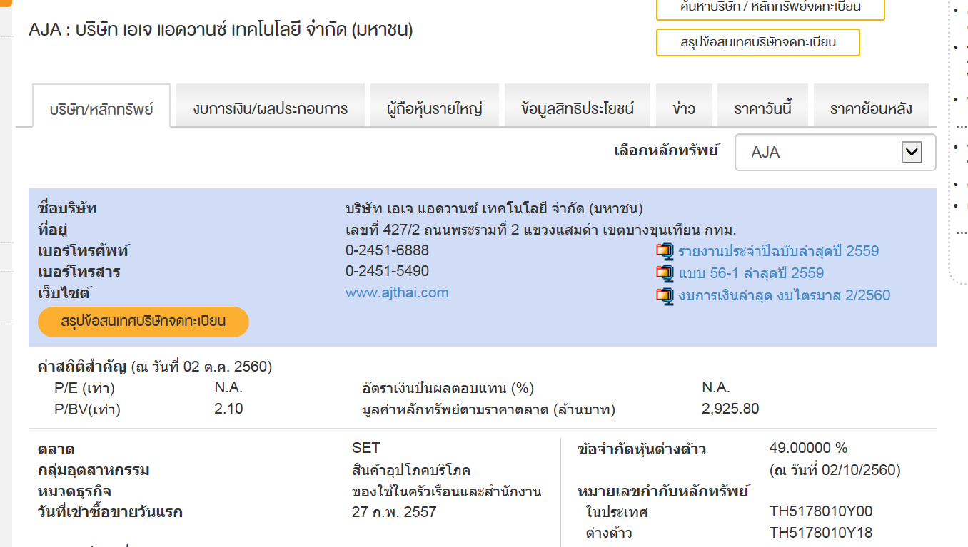
Task: Click the fax number 0-2451-5490
Action: click(388, 271)
